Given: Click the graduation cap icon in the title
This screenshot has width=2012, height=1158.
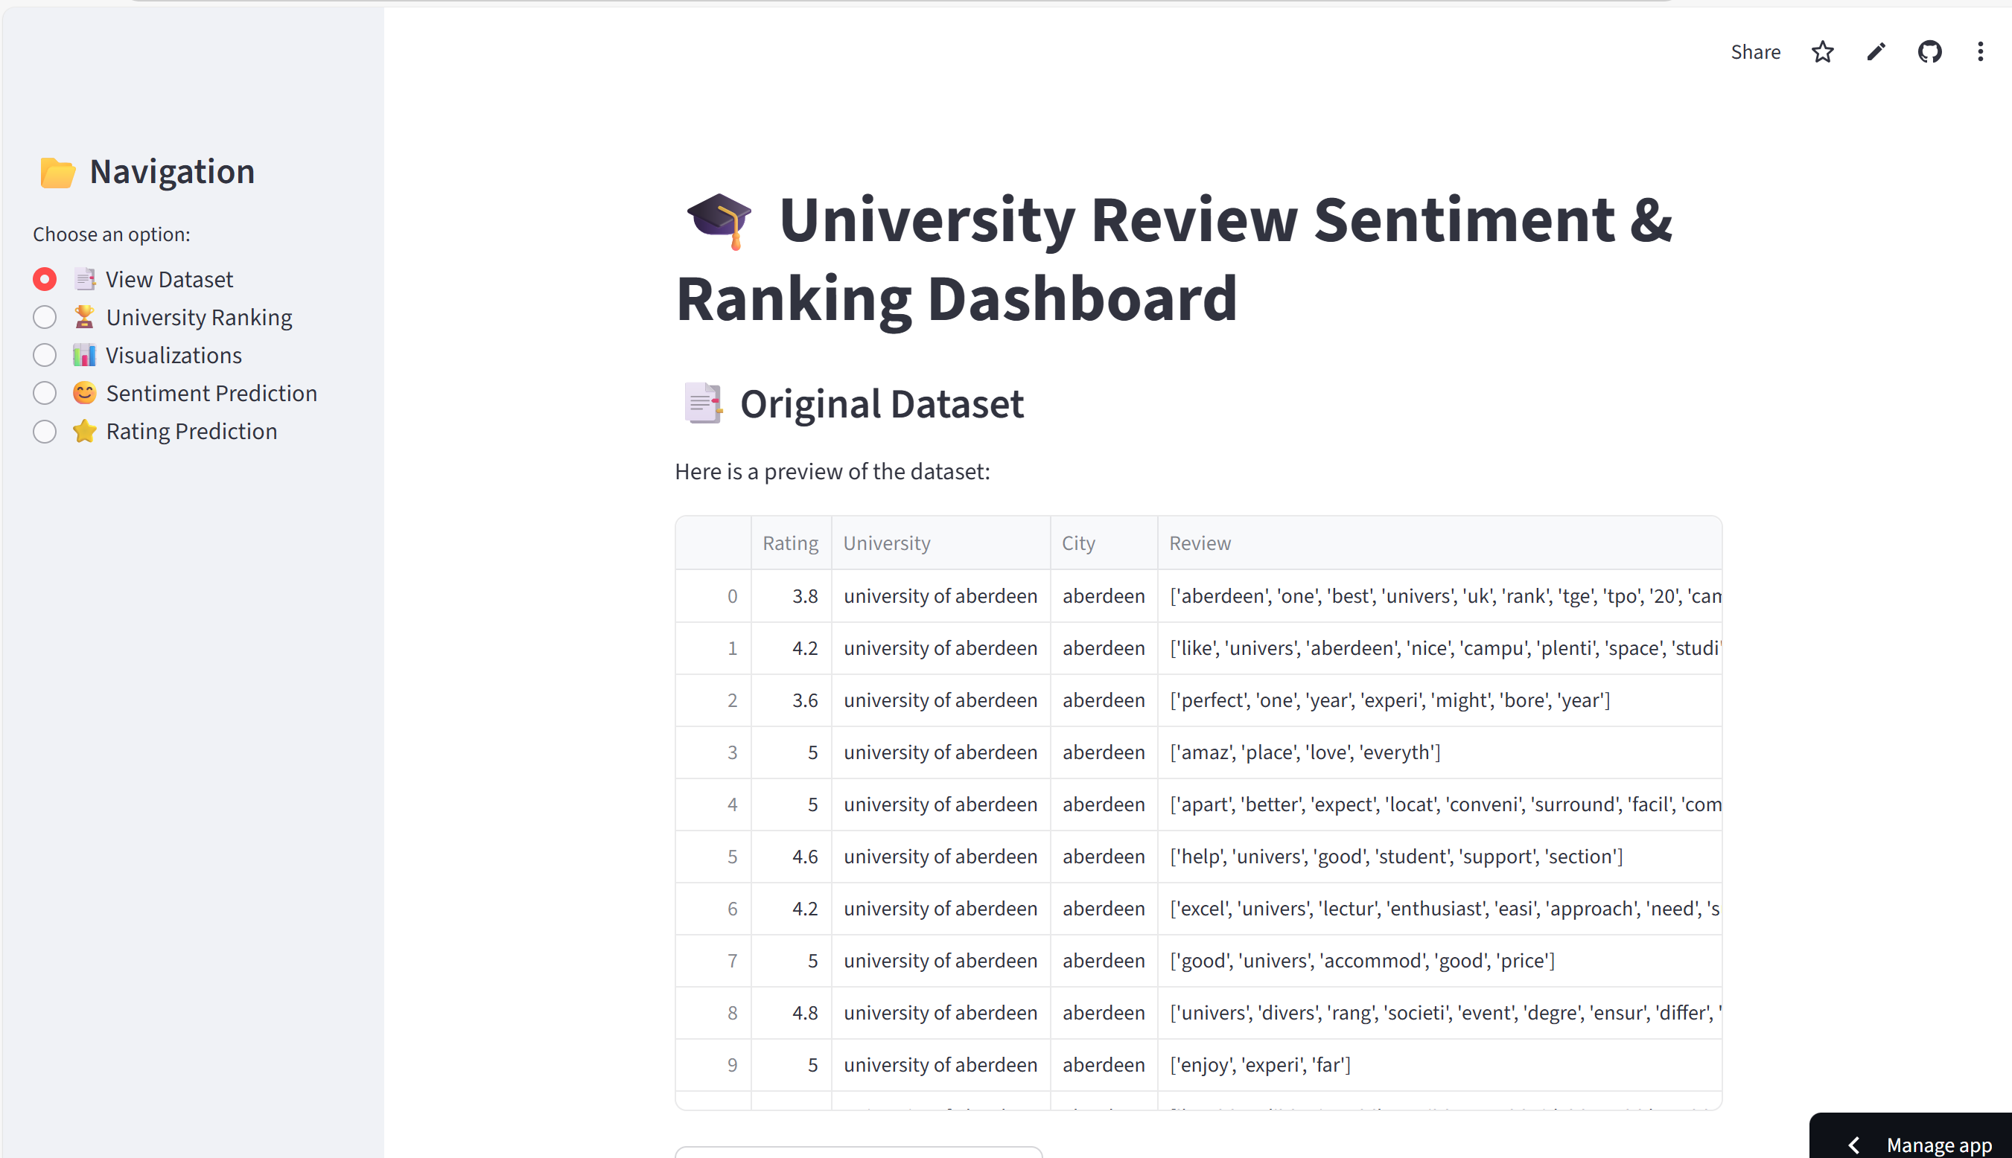Looking at the screenshot, I should coord(720,223).
